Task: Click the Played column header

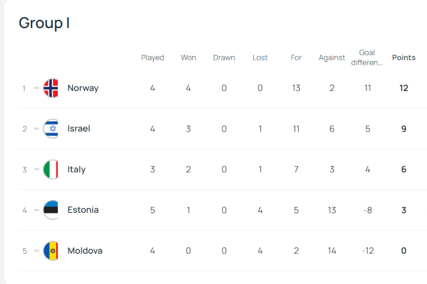Action: tap(152, 58)
